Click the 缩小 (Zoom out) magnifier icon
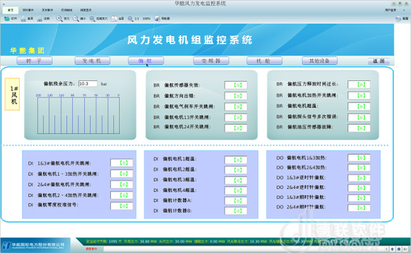Viewport: 411px width, 253px height. click(75, 19)
